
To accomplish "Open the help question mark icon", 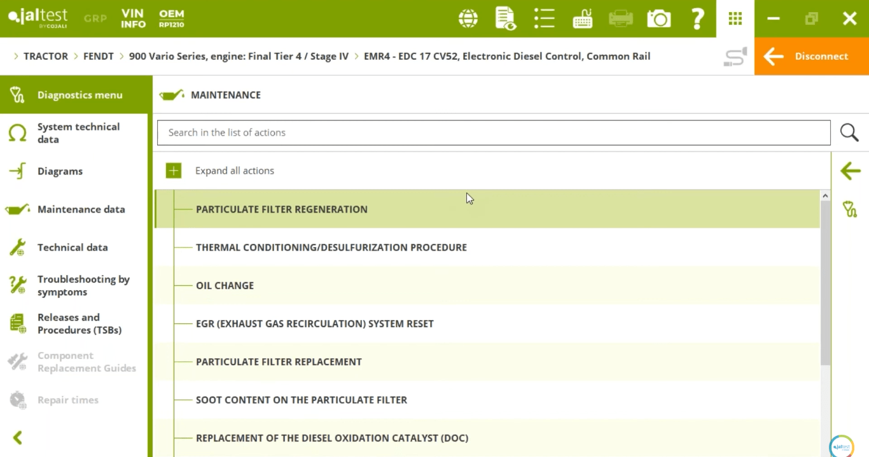I will pyautogui.click(x=697, y=18).
